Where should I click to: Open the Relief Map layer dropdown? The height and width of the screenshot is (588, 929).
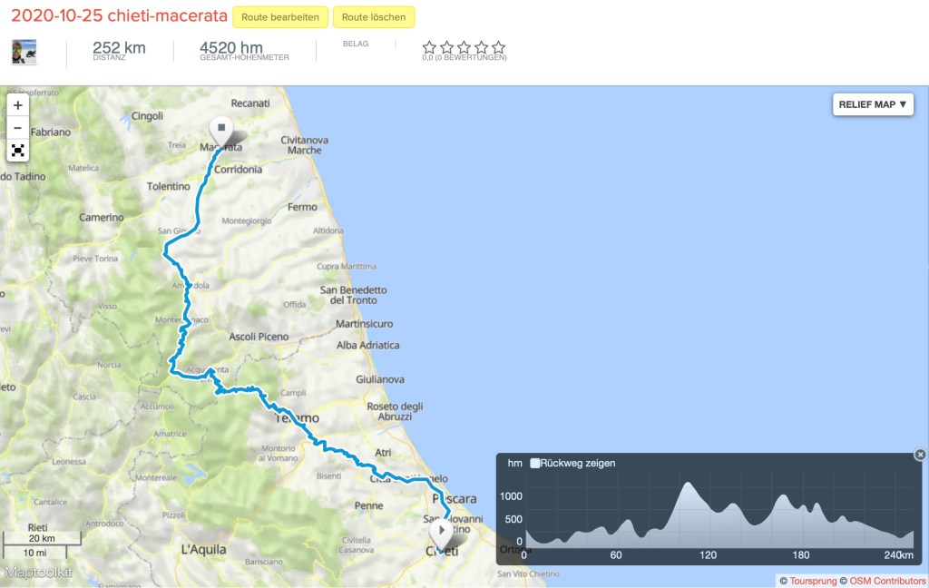tap(872, 104)
